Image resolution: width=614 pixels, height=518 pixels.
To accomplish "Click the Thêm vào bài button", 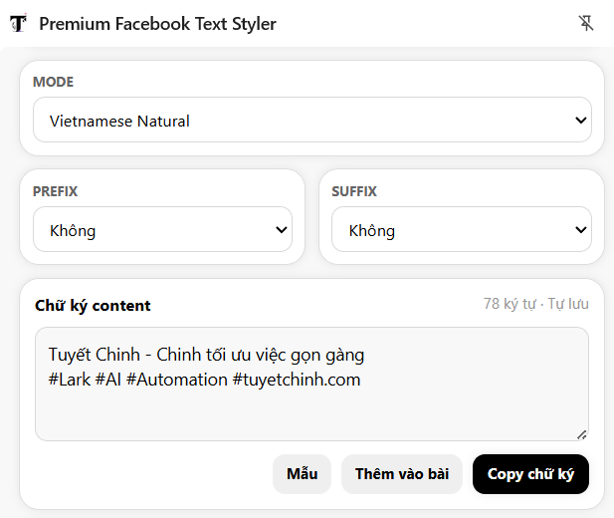I will click(402, 474).
